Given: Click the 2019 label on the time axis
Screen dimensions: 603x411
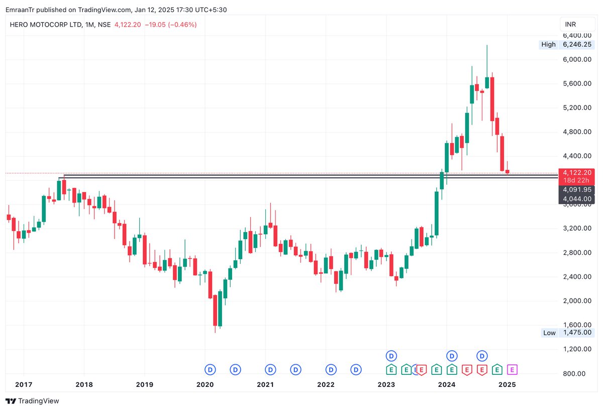Looking at the screenshot, I should click(144, 385).
